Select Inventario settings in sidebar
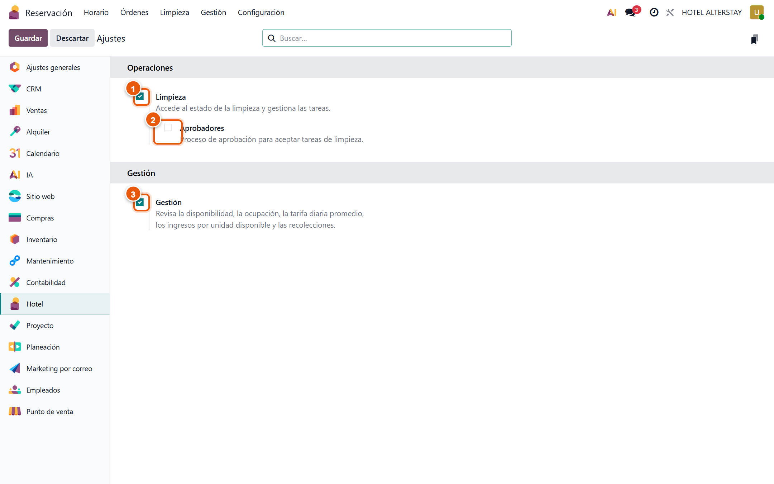 pyautogui.click(x=55, y=239)
